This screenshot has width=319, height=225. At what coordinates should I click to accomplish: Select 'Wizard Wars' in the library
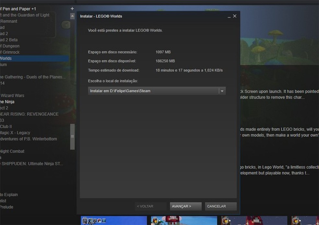[12, 96]
